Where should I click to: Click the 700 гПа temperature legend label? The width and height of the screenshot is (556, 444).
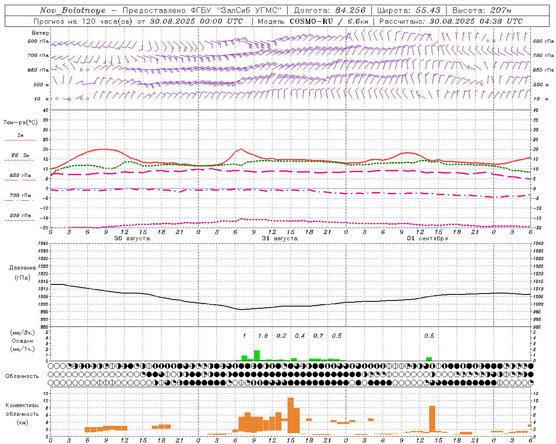click(20, 195)
